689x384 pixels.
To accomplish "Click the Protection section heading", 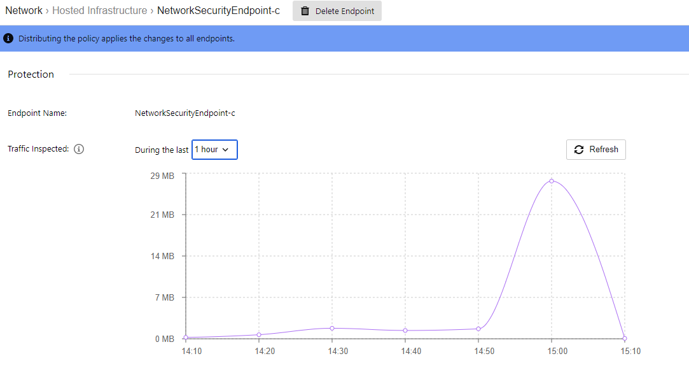I will tap(31, 75).
